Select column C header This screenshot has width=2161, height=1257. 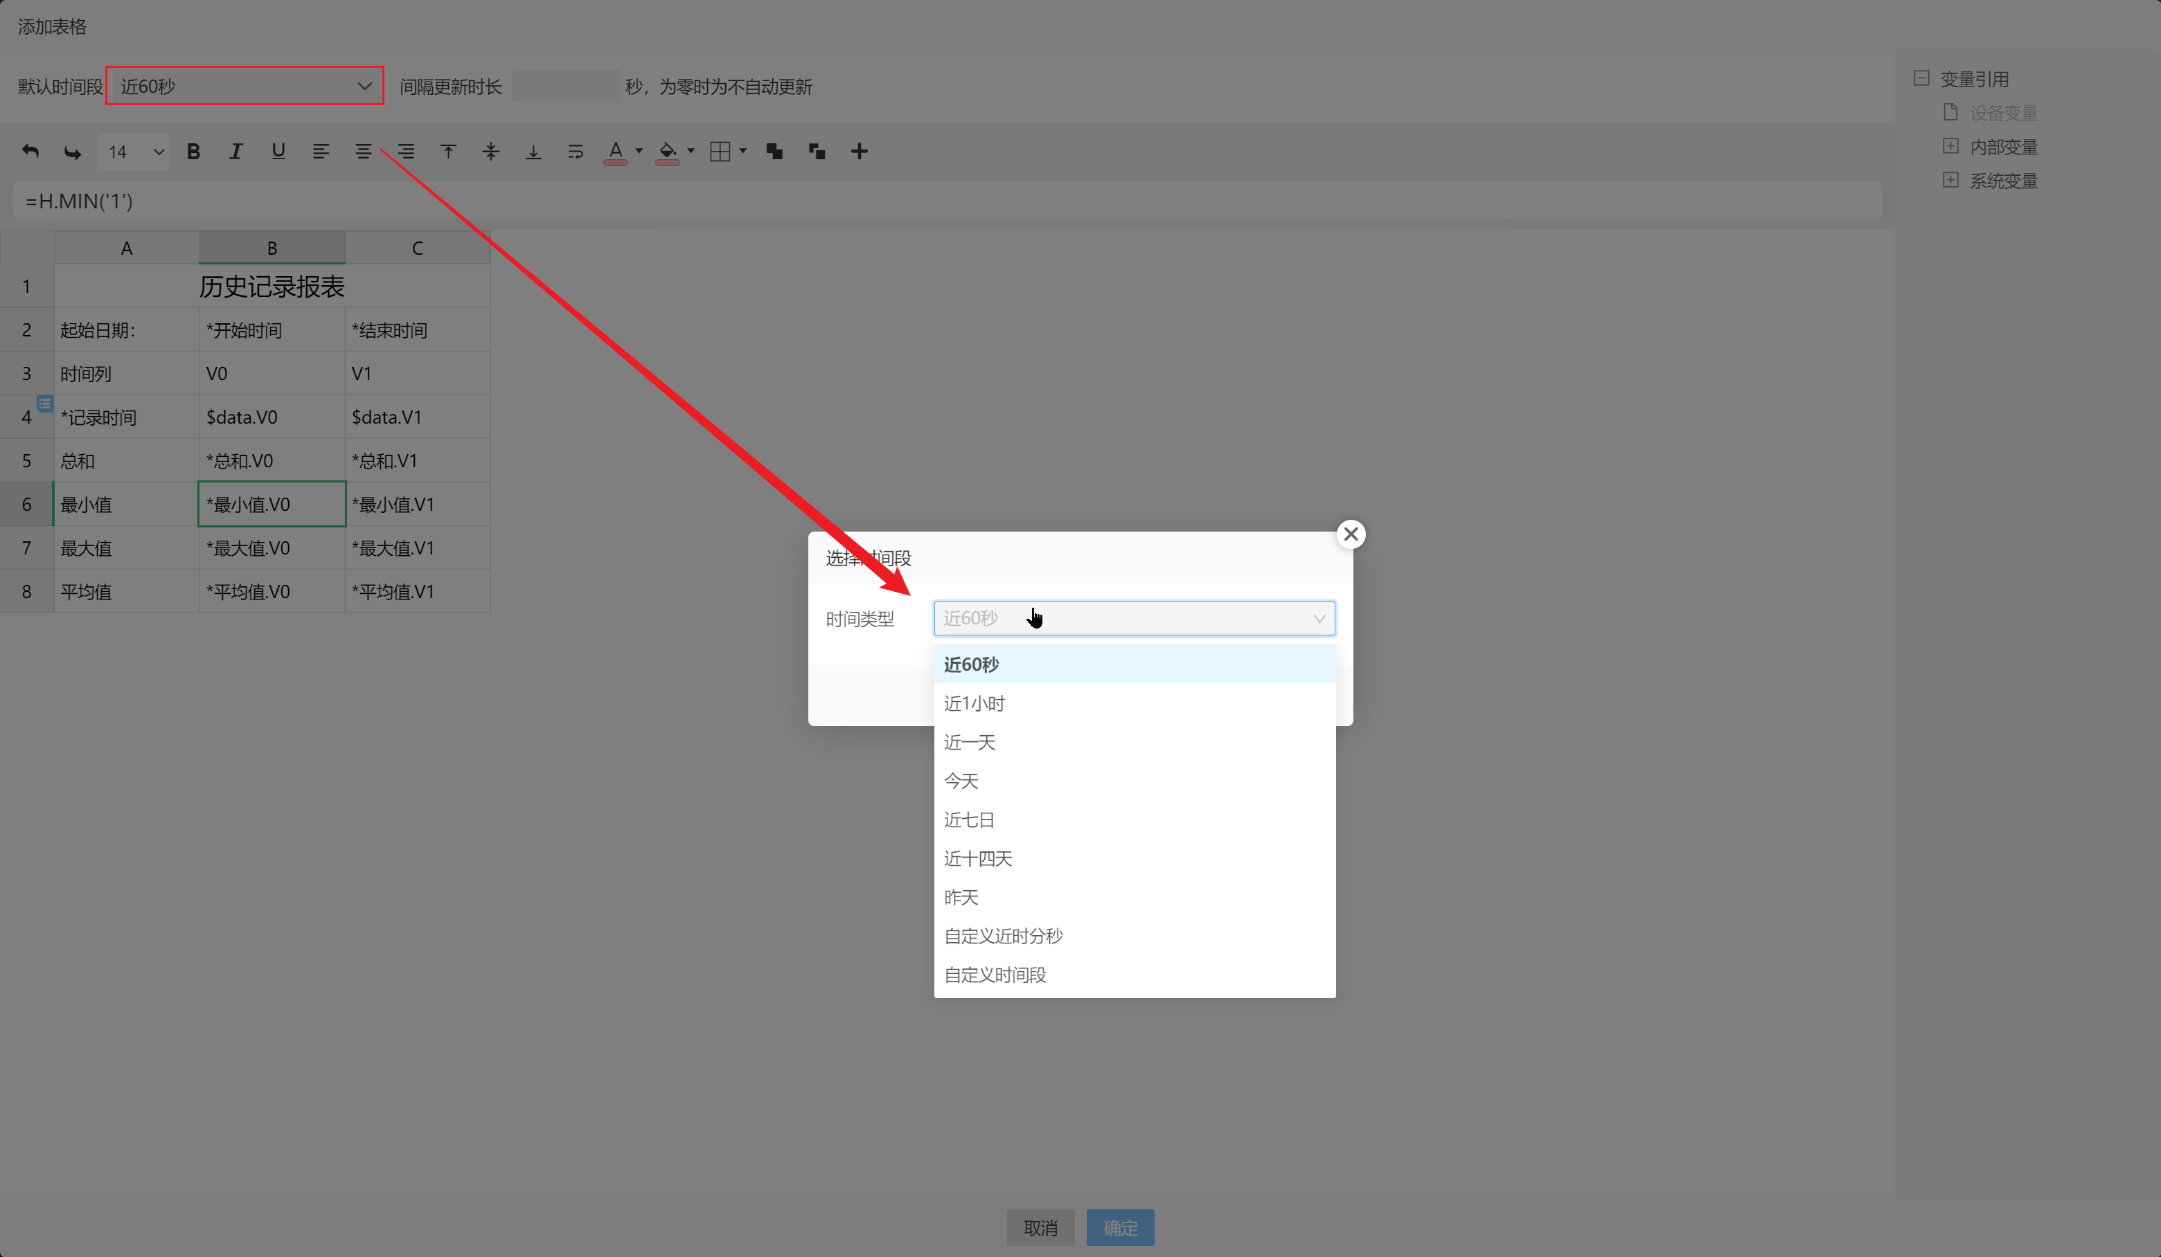[x=418, y=248]
